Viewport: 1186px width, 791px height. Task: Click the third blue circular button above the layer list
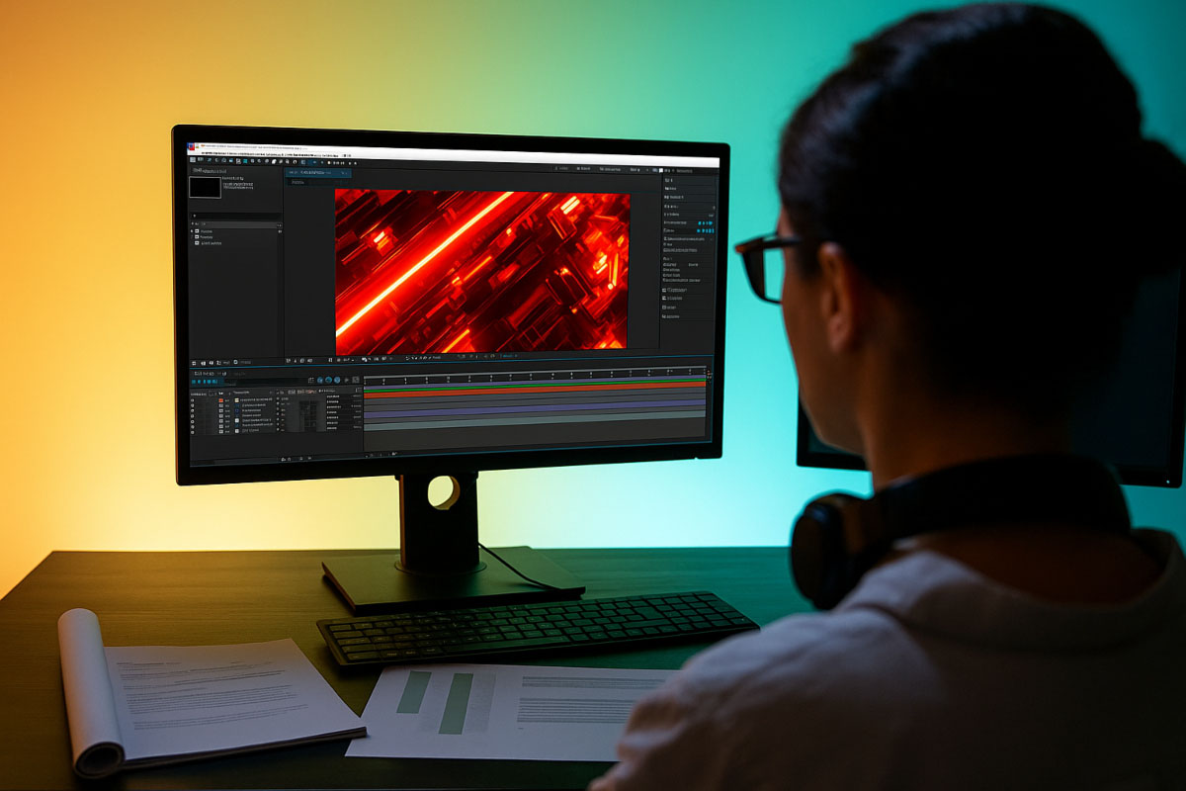point(337,380)
